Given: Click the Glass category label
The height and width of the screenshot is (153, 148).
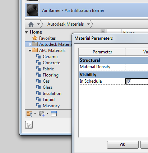Looking at the screenshot, I should pyautogui.click(x=48, y=87).
